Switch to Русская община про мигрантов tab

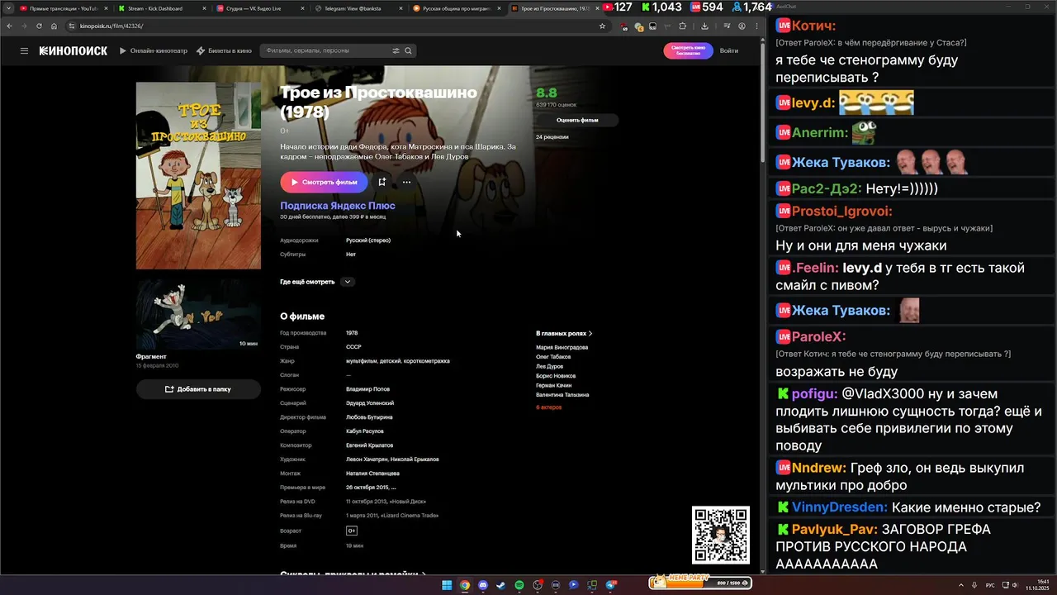click(x=456, y=7)
